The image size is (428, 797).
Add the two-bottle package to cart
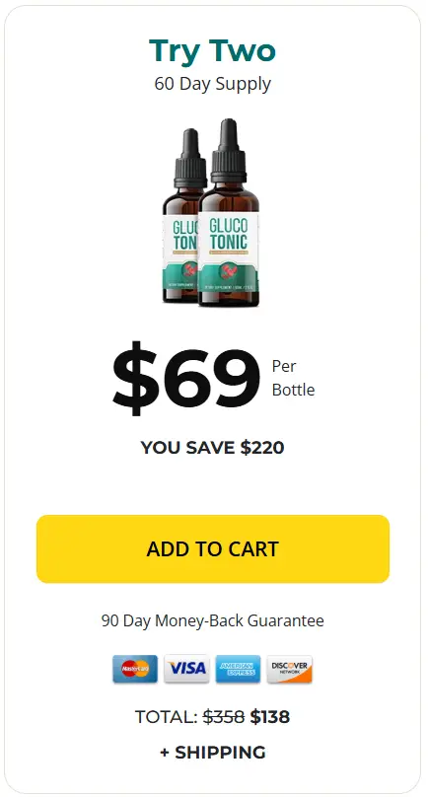pyautogui.click(x=213, y=549)
